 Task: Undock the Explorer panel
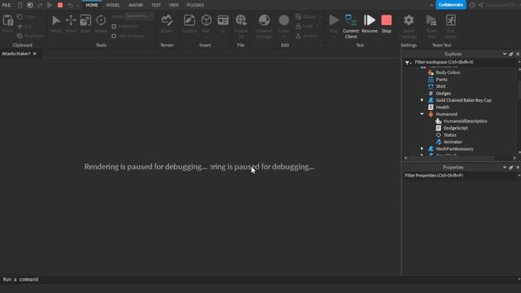(511, 54)
